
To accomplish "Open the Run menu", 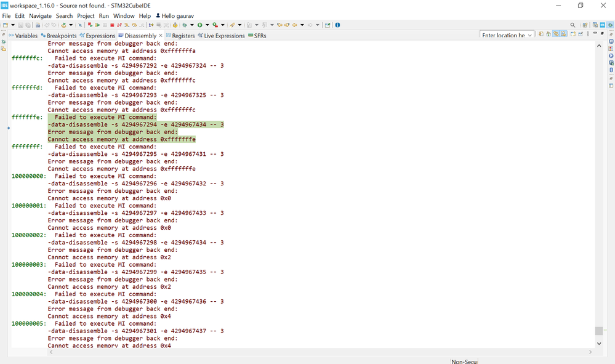I will click(x=103, y=15).
